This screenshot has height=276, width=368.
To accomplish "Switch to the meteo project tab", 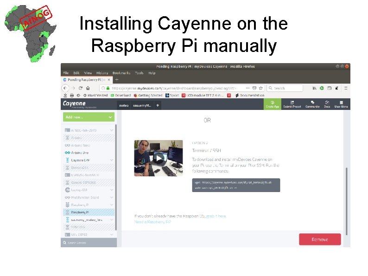I will tap(124, 105).
